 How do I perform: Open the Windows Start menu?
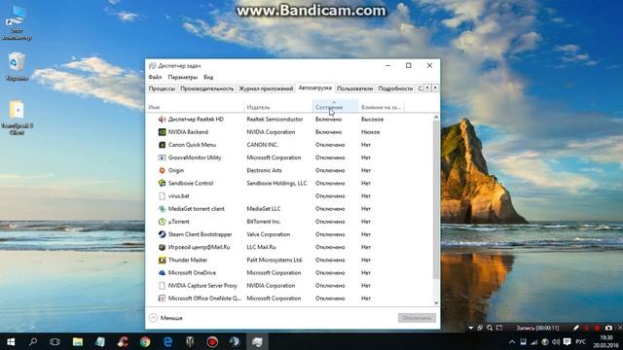(11, 341)
